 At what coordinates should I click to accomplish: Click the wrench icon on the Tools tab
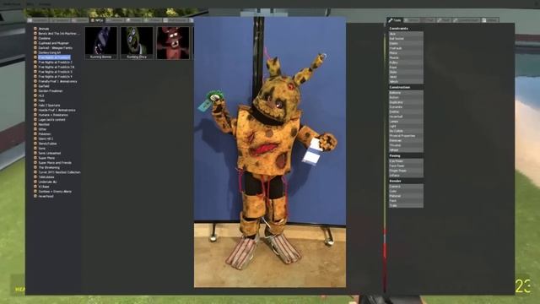390,20
